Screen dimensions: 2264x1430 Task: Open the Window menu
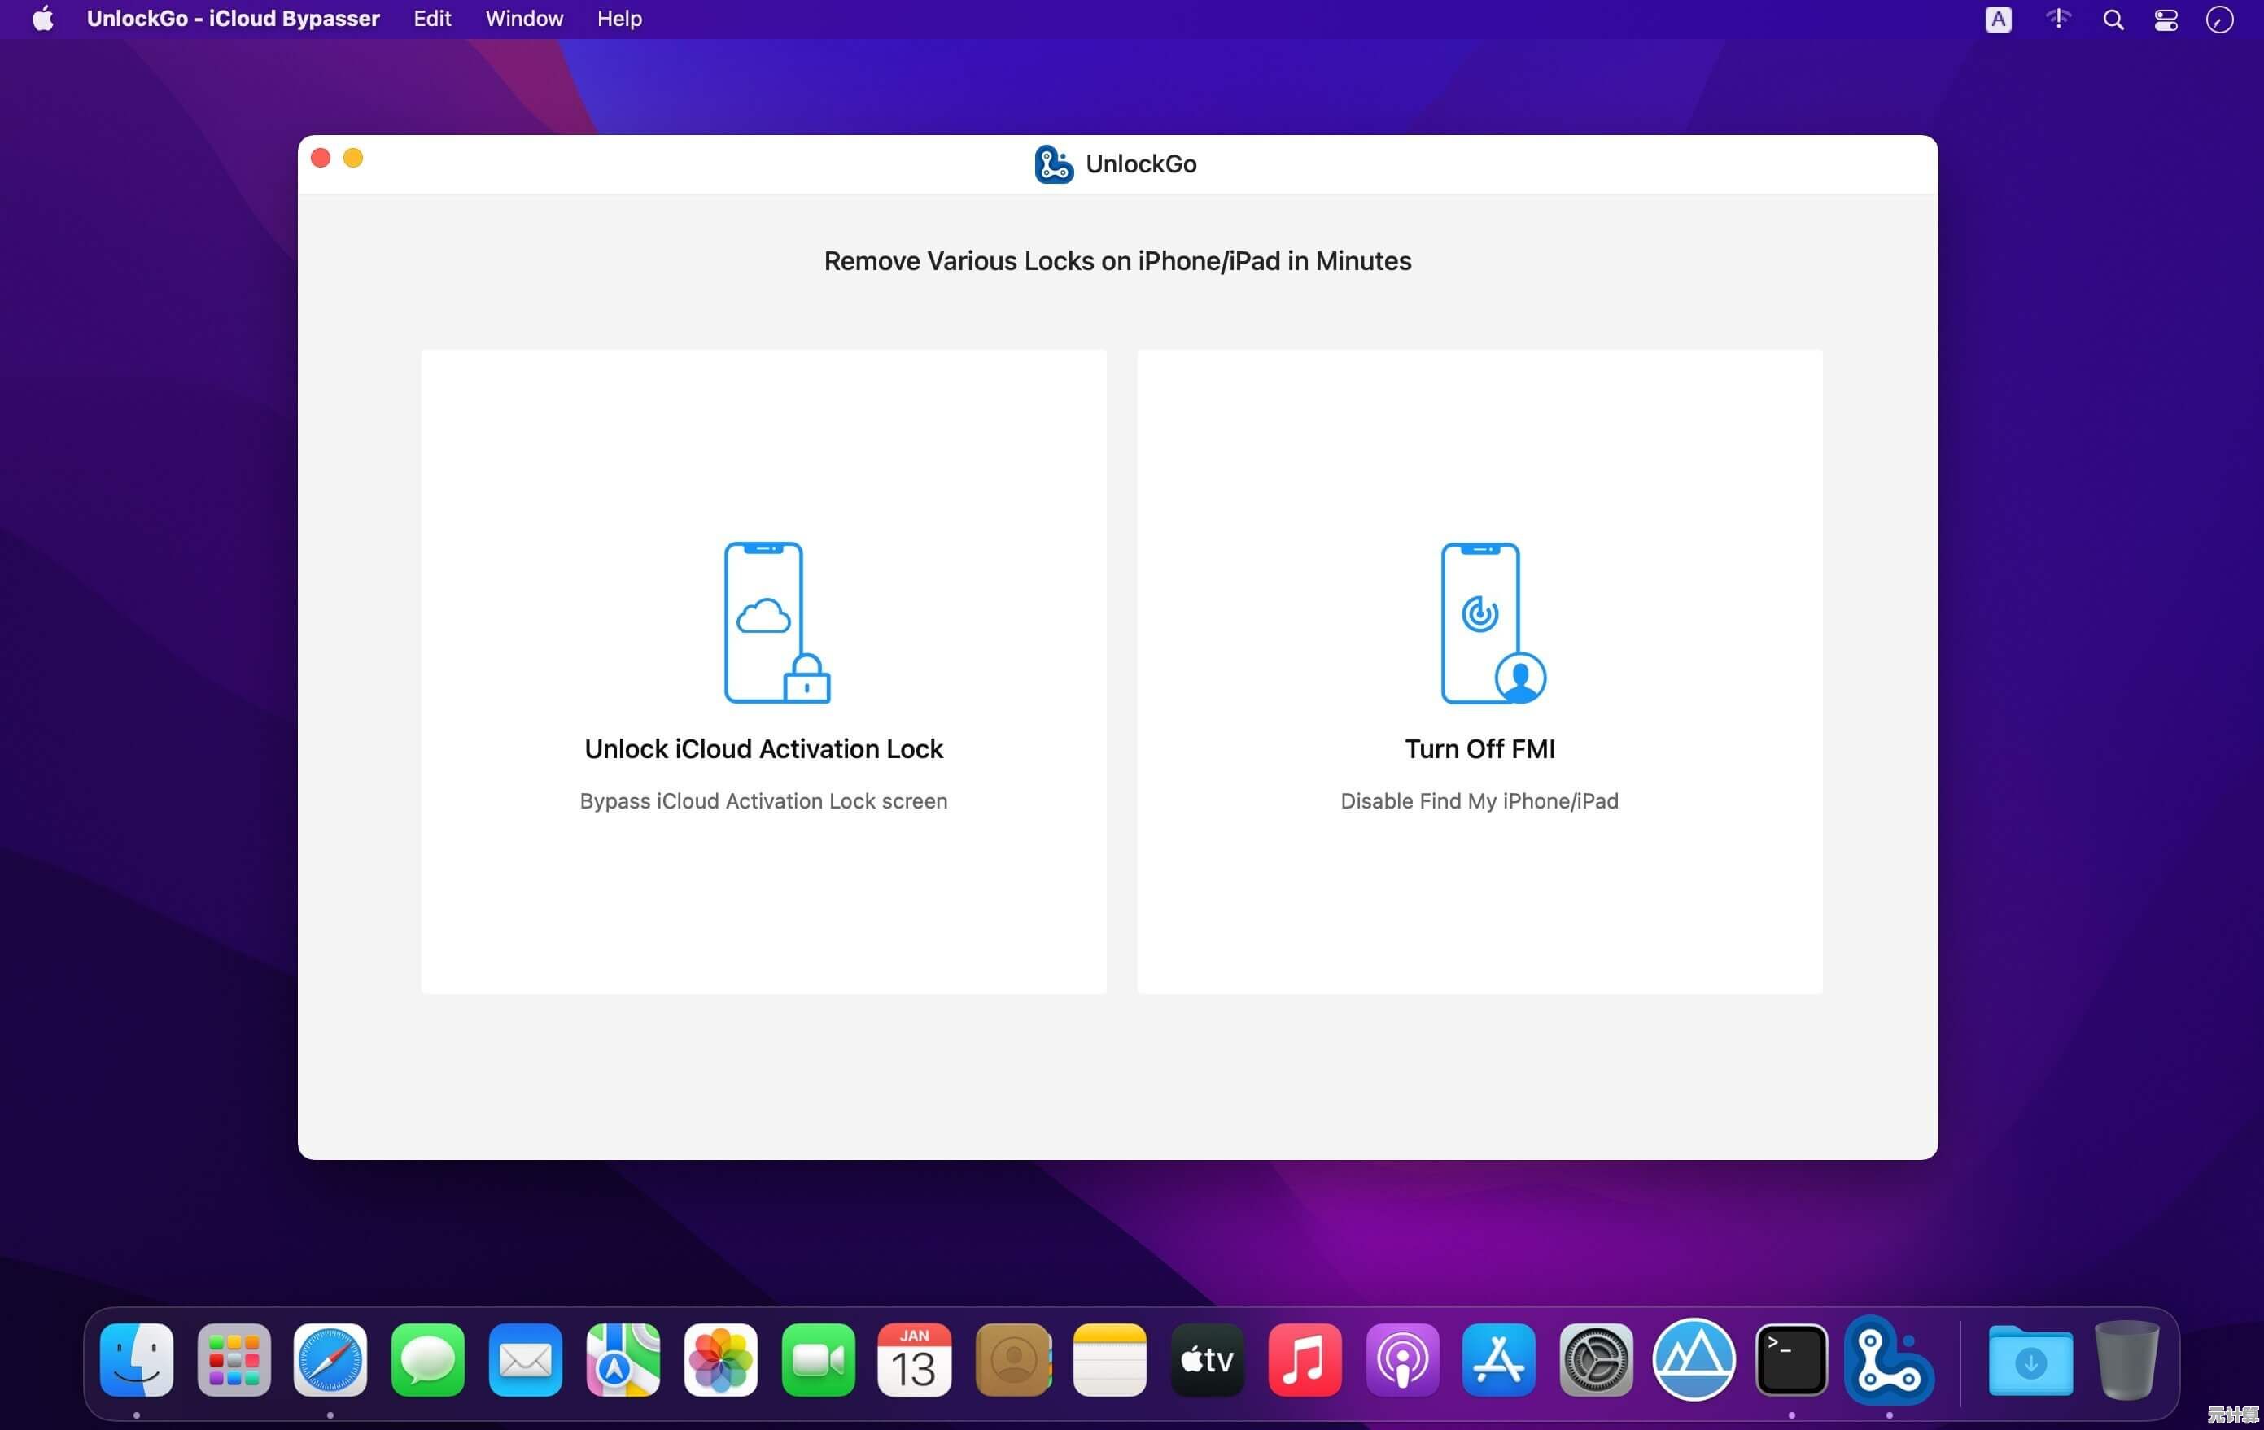(524, 19)
